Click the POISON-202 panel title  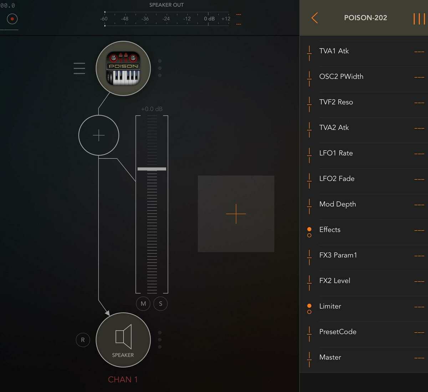pos(366,18)
